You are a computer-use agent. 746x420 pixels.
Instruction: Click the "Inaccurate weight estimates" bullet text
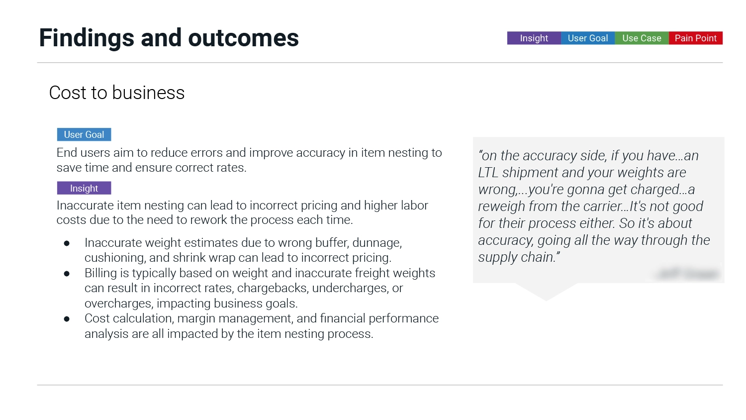243,250
